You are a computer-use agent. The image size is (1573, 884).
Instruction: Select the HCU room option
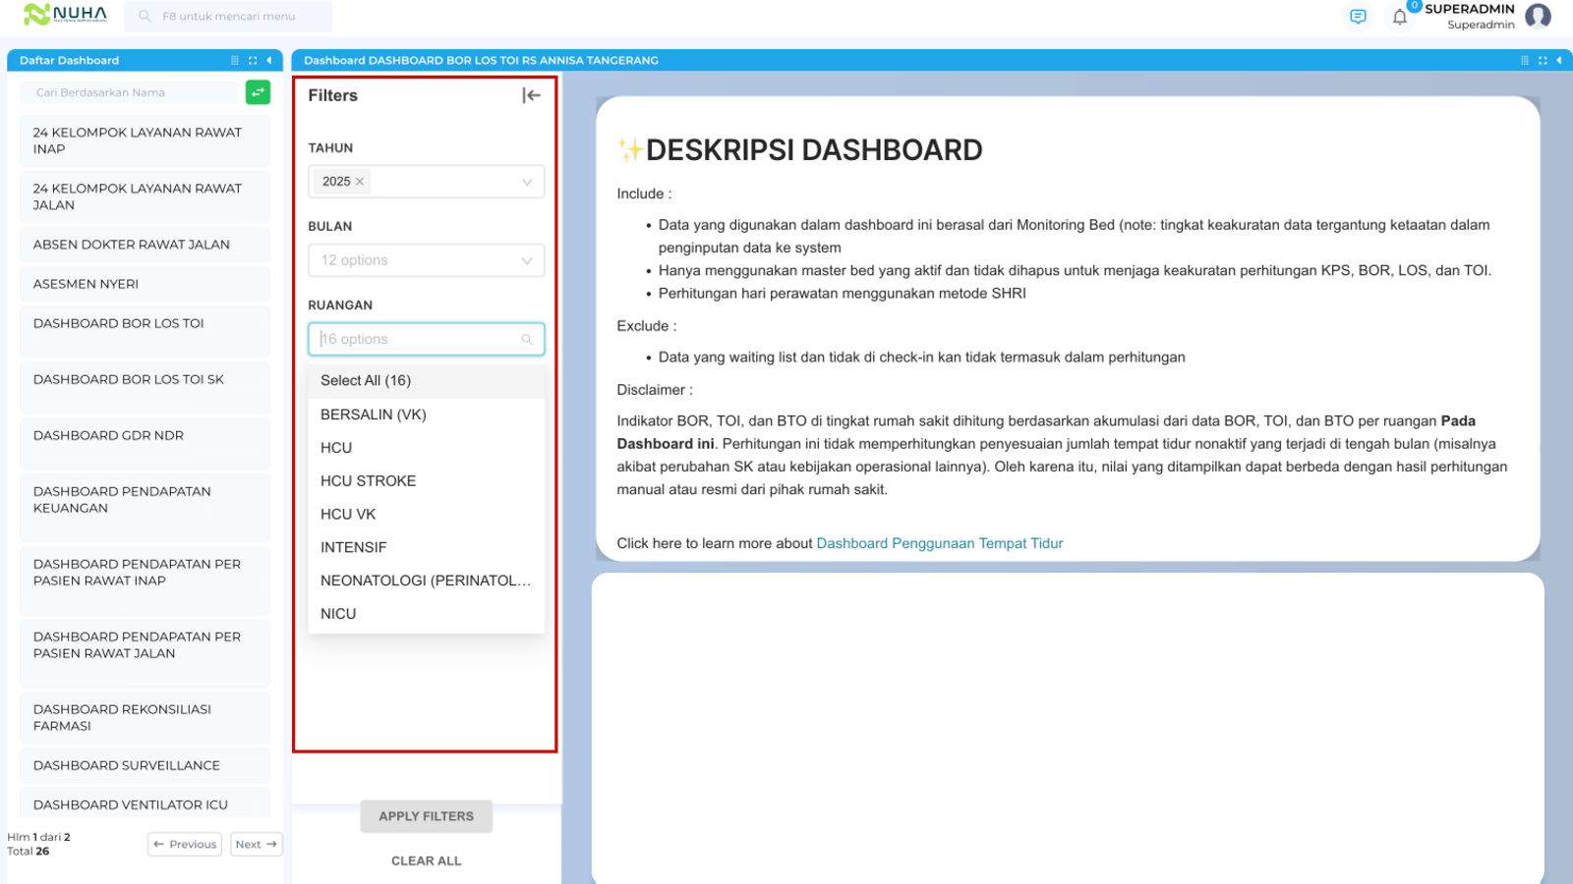tap(426, 448)
